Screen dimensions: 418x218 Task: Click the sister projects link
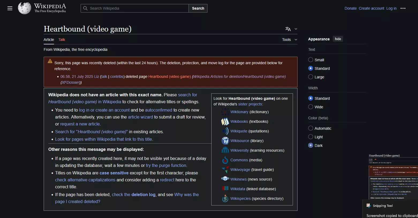[x=250, y=104]
